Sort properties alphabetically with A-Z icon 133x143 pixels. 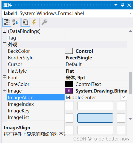coord(15,22)
